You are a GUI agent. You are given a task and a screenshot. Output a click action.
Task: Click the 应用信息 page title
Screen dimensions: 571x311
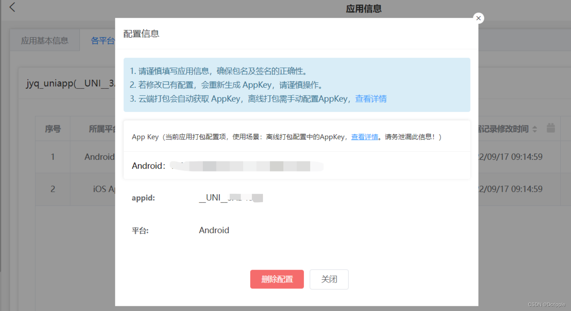tap(364, 8)
